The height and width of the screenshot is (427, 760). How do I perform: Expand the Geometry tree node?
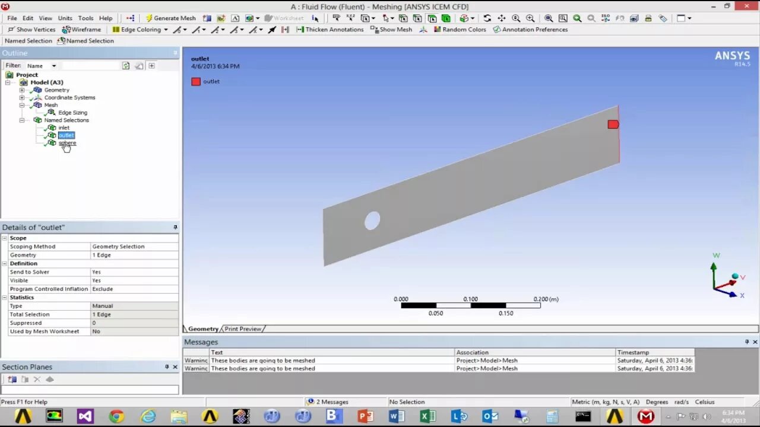(x=22, y=90)
